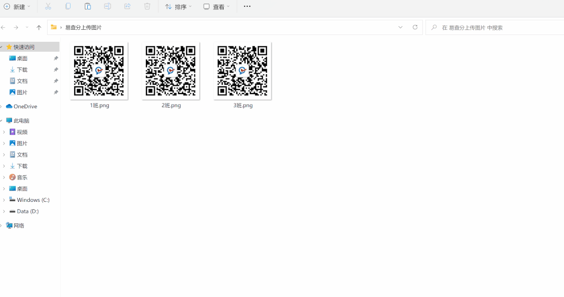Open pinned 文档 under quick access
The width and height of the screenshot is (564, 297).
point(22,81)
